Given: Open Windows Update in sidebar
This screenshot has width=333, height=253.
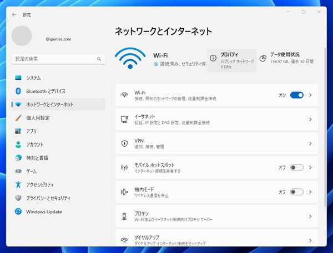Looking at the screenshot, I should coord(58,211).
